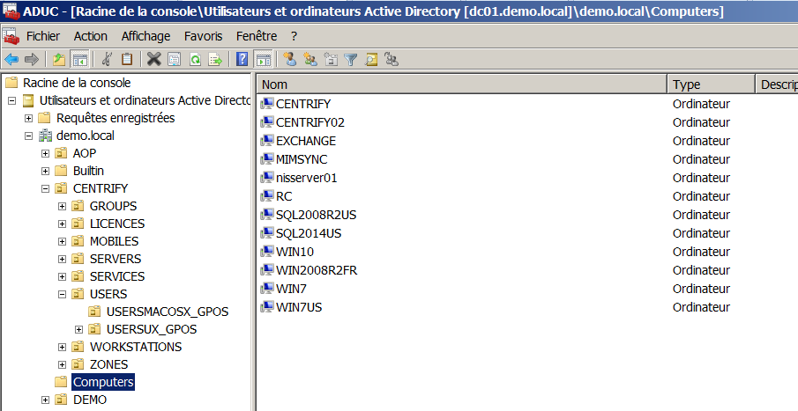This screenshot has height=411, width=798.
Task: Expand the GROUPS node
Action: click(62, 206)
